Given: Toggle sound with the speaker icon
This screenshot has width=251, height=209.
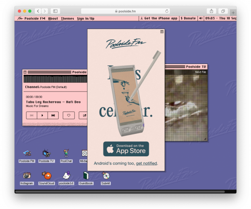Looking at the screenshot, I should click(201, 18).
